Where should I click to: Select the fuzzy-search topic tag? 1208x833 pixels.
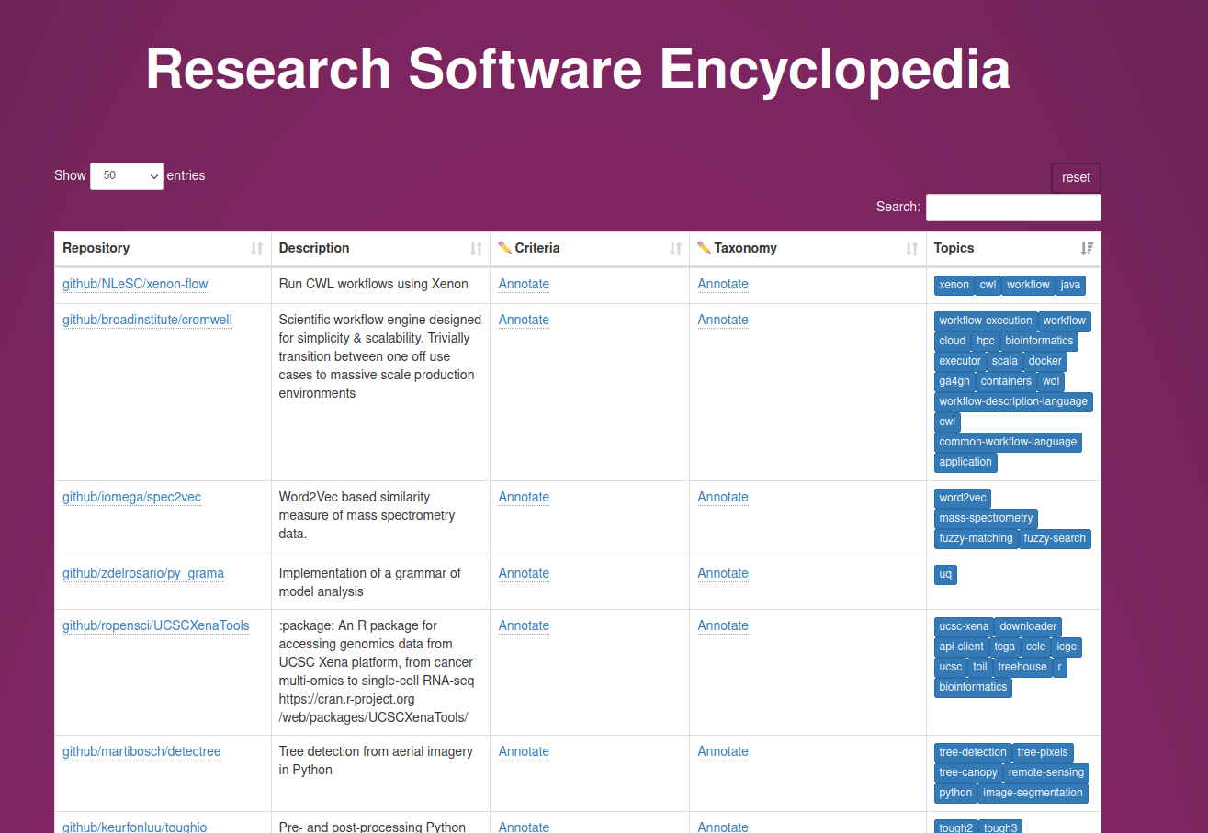(x=1055, y=538)
